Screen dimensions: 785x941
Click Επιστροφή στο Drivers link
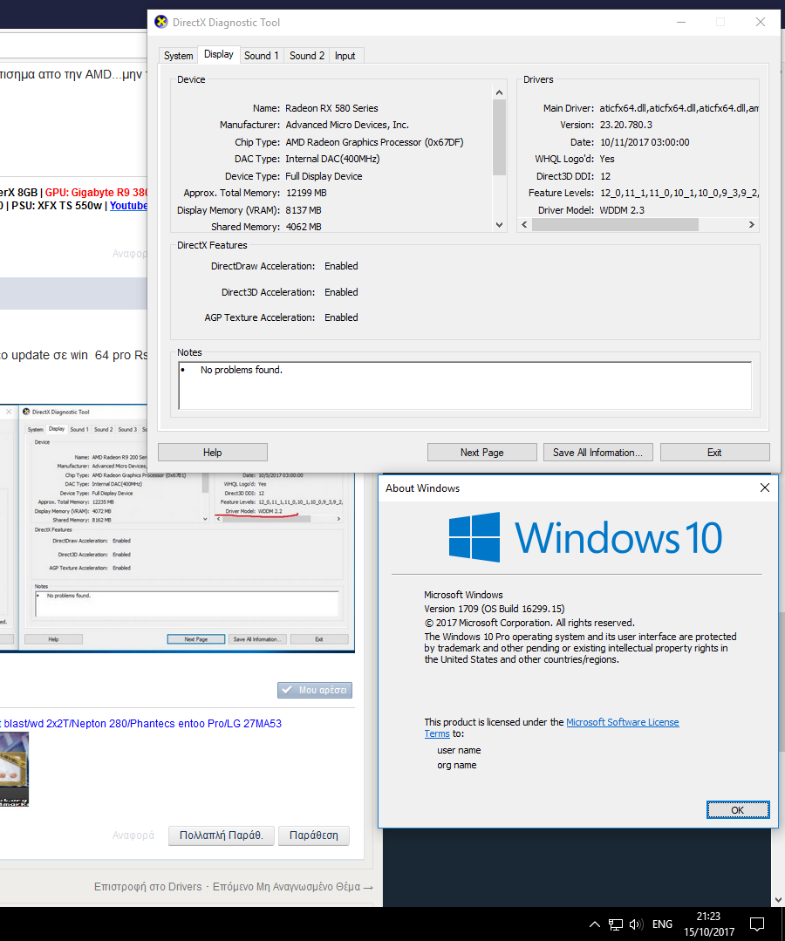click(147, 886)
